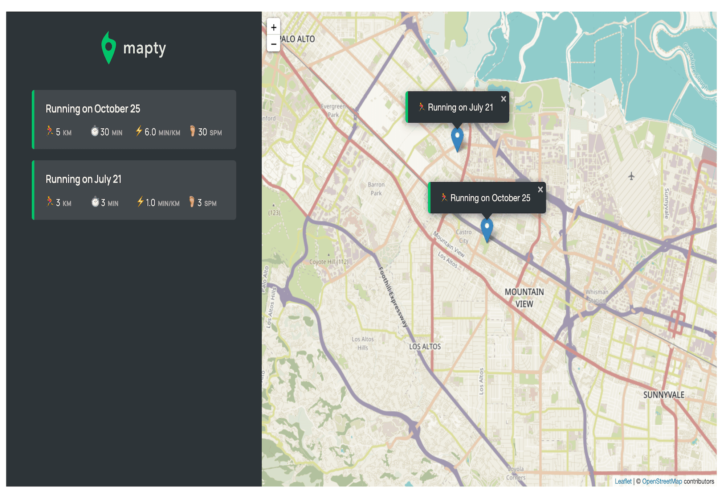The height and width of the screenshot is (502, 726).
Task: Open the OpenStreetMap attribution link
Action: coord(662,481)
